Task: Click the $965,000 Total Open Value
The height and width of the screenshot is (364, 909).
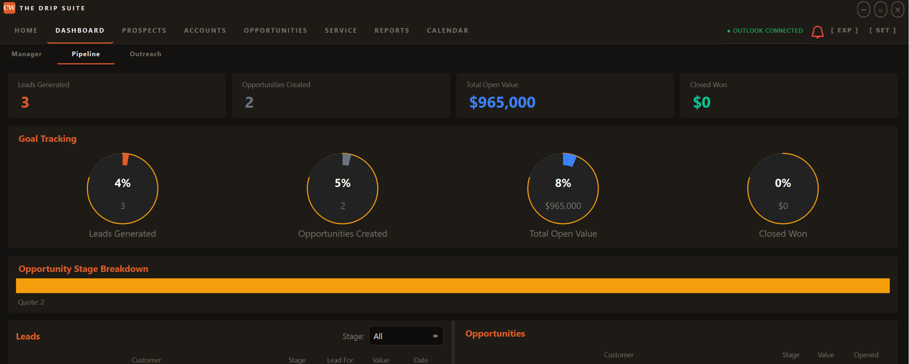Action: pos(502,102)
